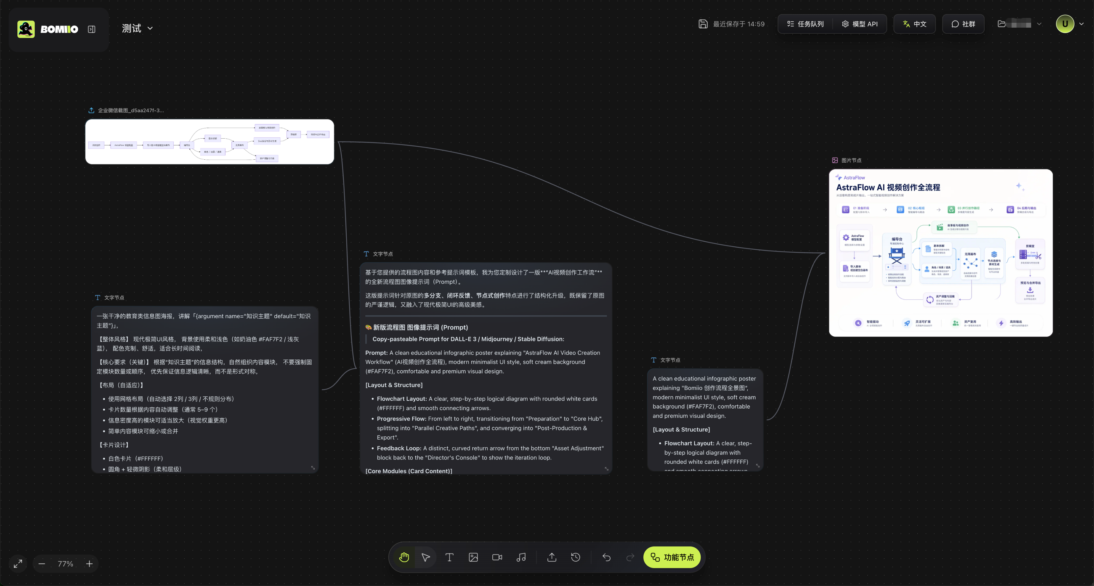Open the 任务队列 task queue
The height and width of the screenshot is (586, 1094).
point(805,24)
